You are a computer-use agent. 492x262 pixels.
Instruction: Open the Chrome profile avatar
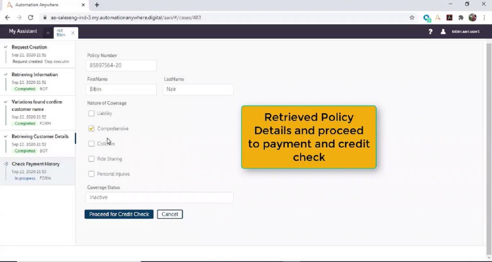click(x=473, y=17)
